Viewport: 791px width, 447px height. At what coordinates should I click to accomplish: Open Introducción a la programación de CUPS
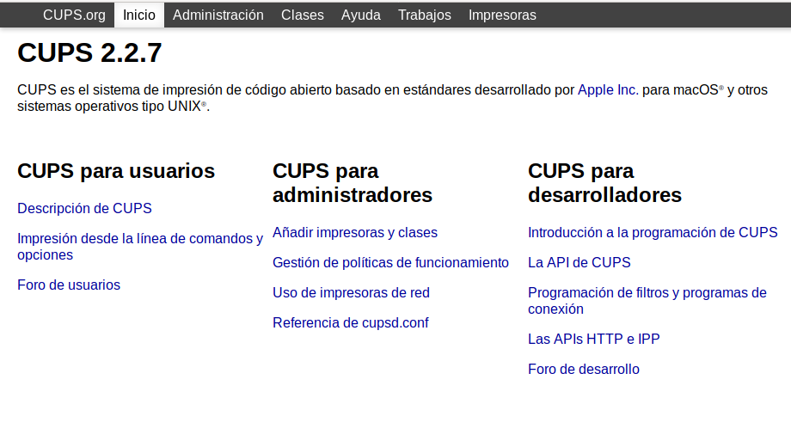point(653,233)
